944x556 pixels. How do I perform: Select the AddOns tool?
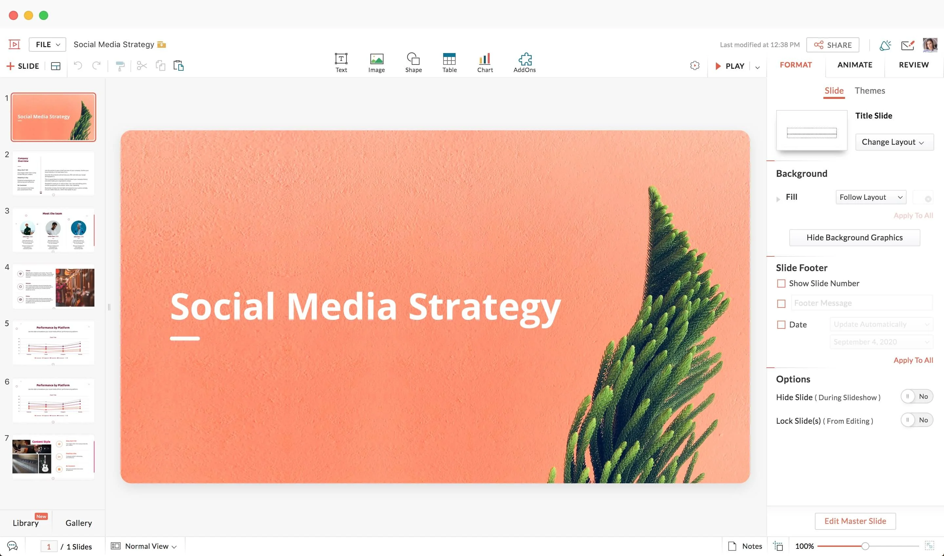tap(524, 62)
